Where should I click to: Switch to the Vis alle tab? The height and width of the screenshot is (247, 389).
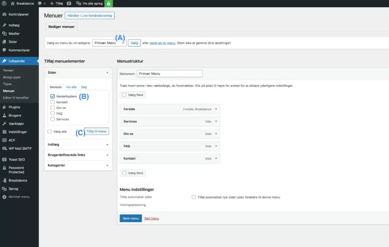click(71, 87)
